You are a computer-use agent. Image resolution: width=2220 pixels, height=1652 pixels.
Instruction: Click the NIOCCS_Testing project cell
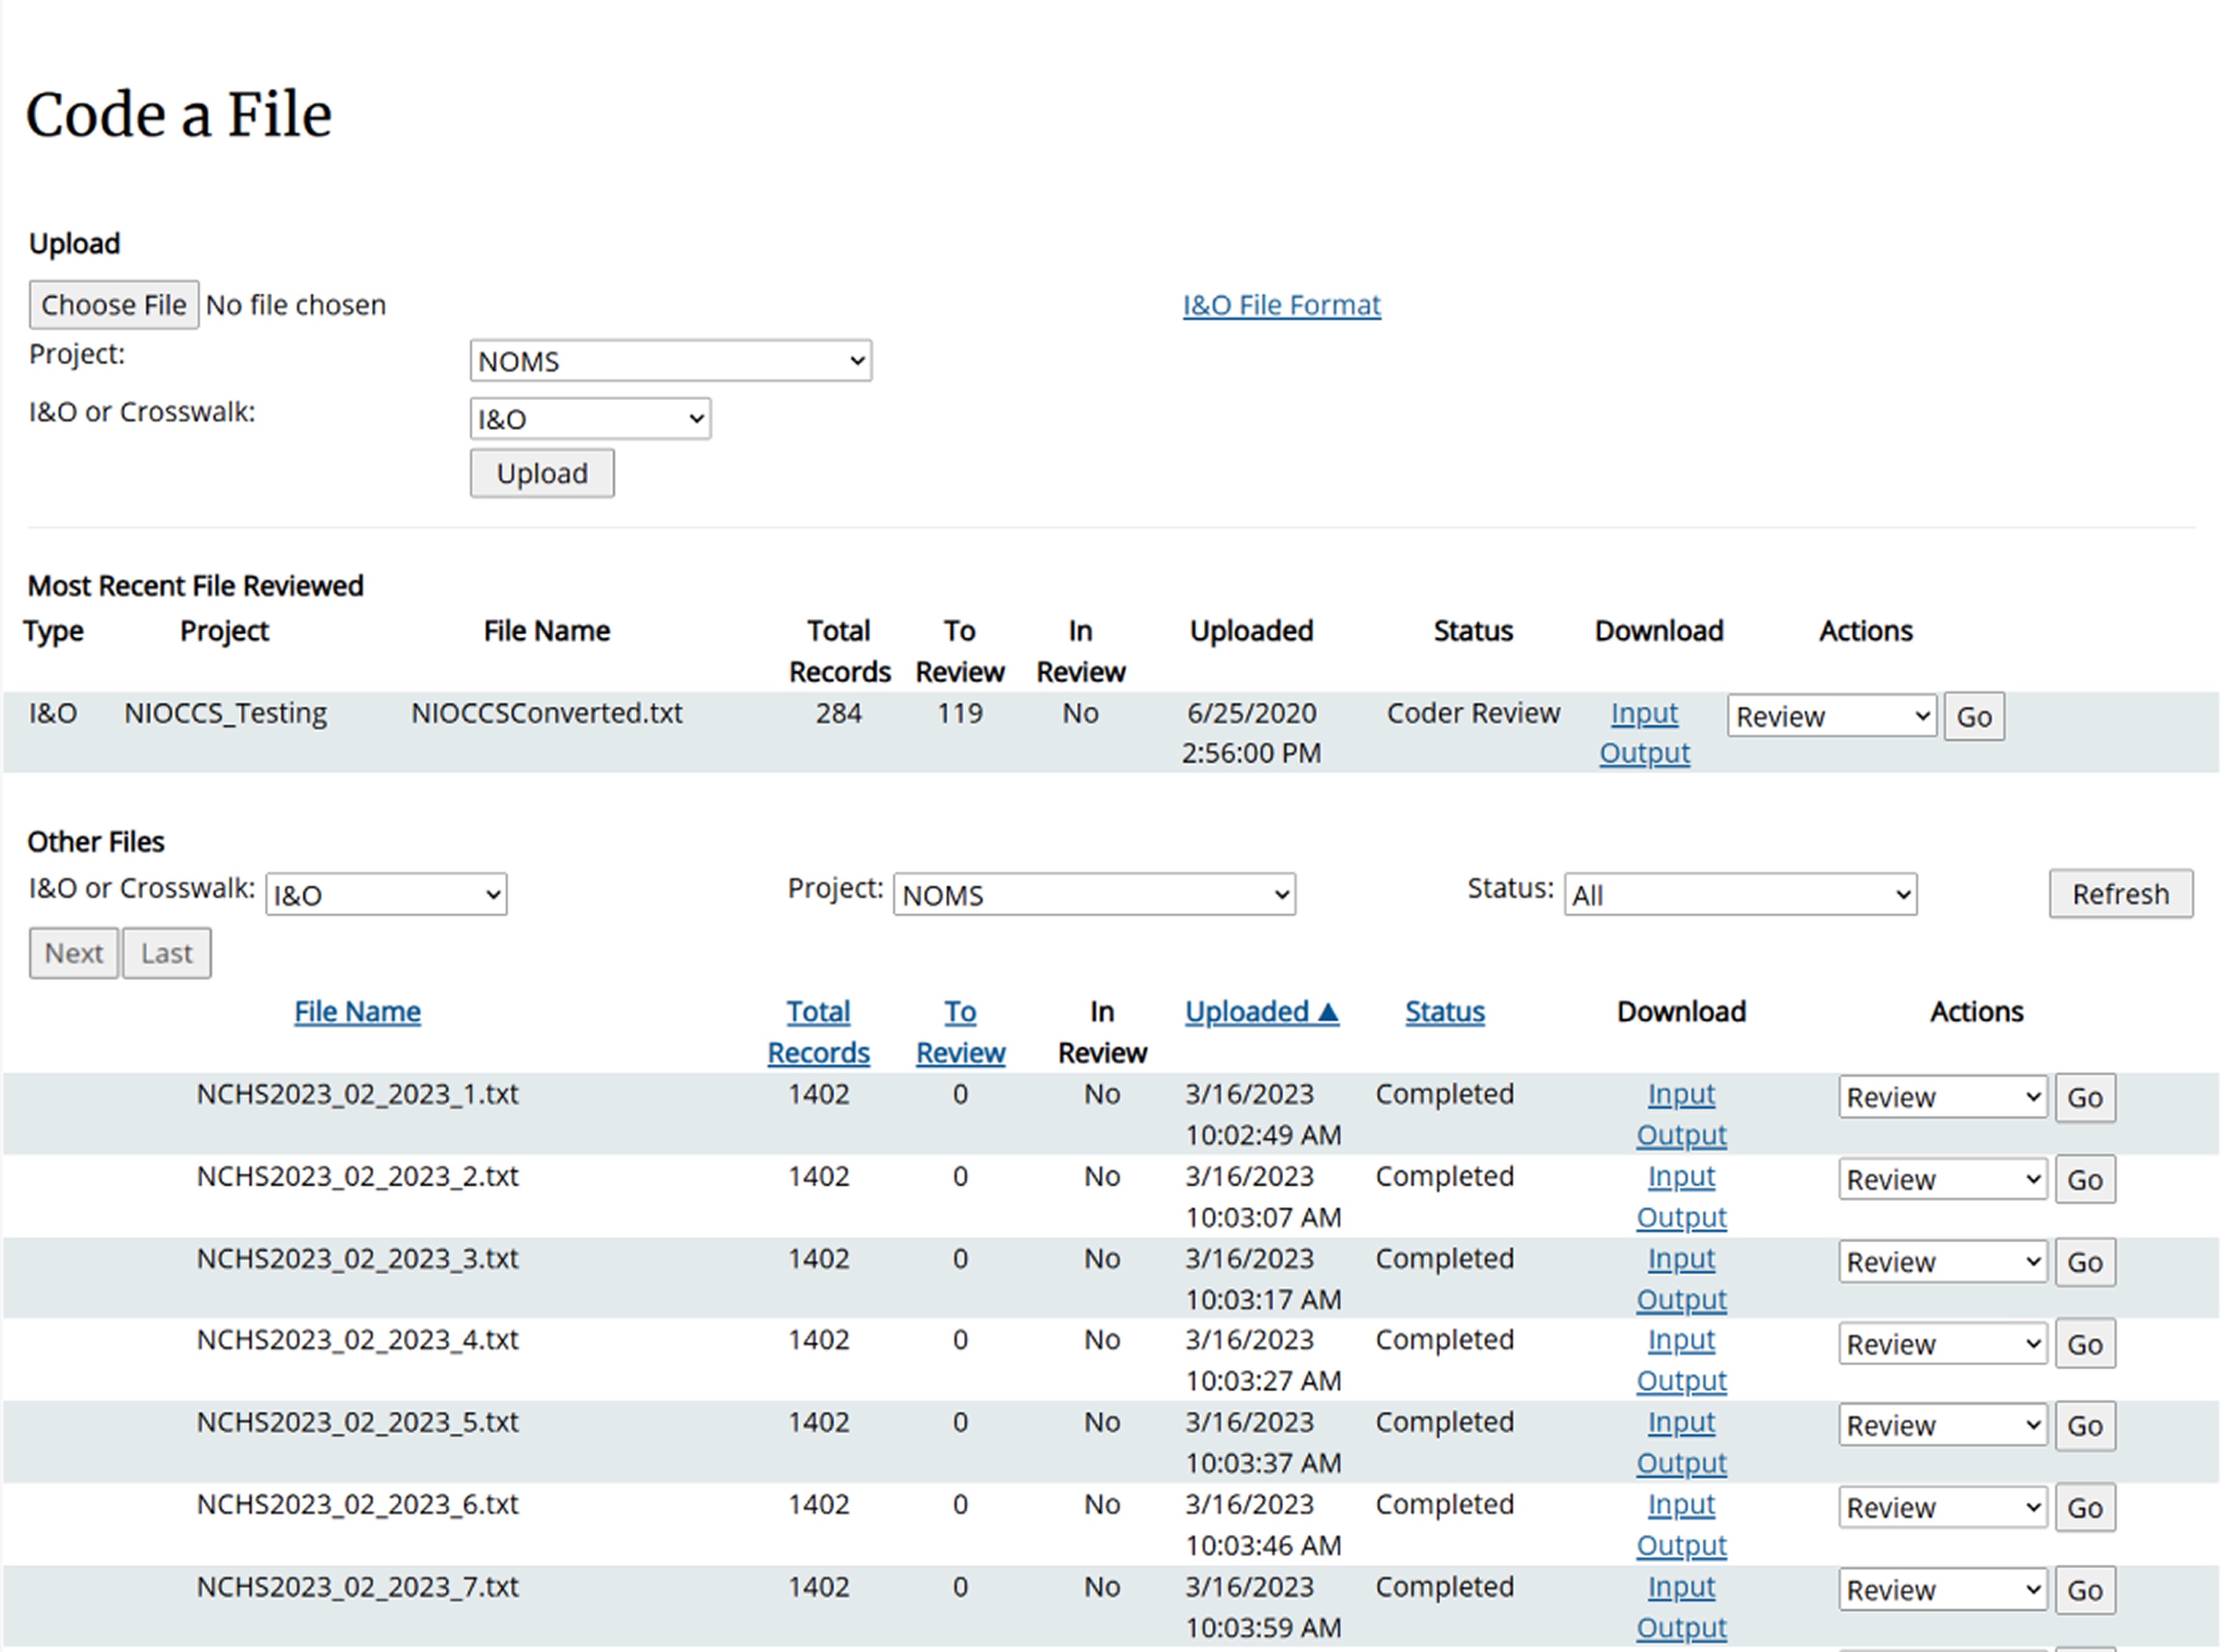pos(225,713)
